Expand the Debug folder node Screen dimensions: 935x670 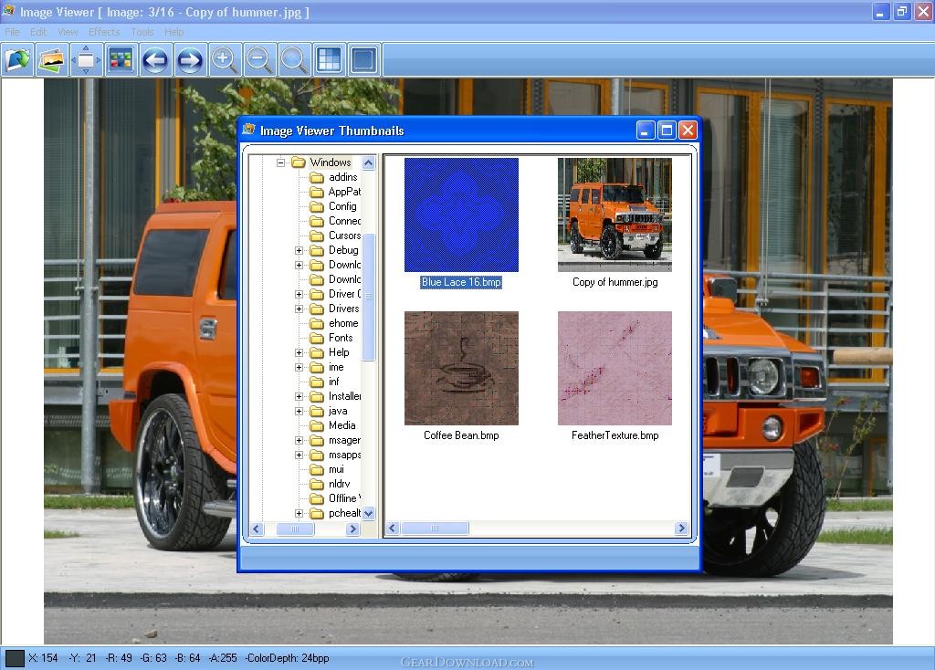299,250
